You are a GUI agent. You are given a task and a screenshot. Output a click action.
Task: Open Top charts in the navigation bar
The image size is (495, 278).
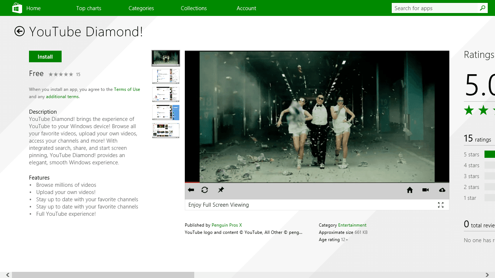pos(89,8)
